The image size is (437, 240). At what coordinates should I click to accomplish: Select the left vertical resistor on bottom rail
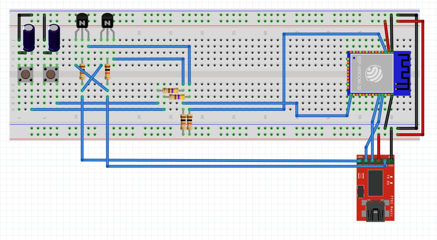(x=183, y=121)
